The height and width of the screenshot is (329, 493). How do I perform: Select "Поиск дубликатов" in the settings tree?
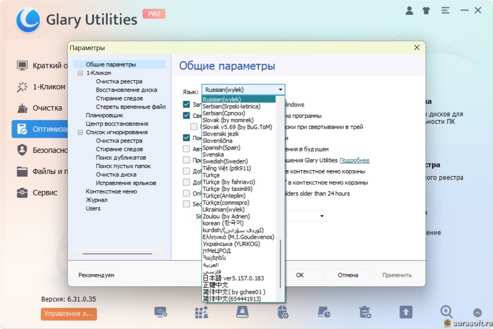coord(121,158)
